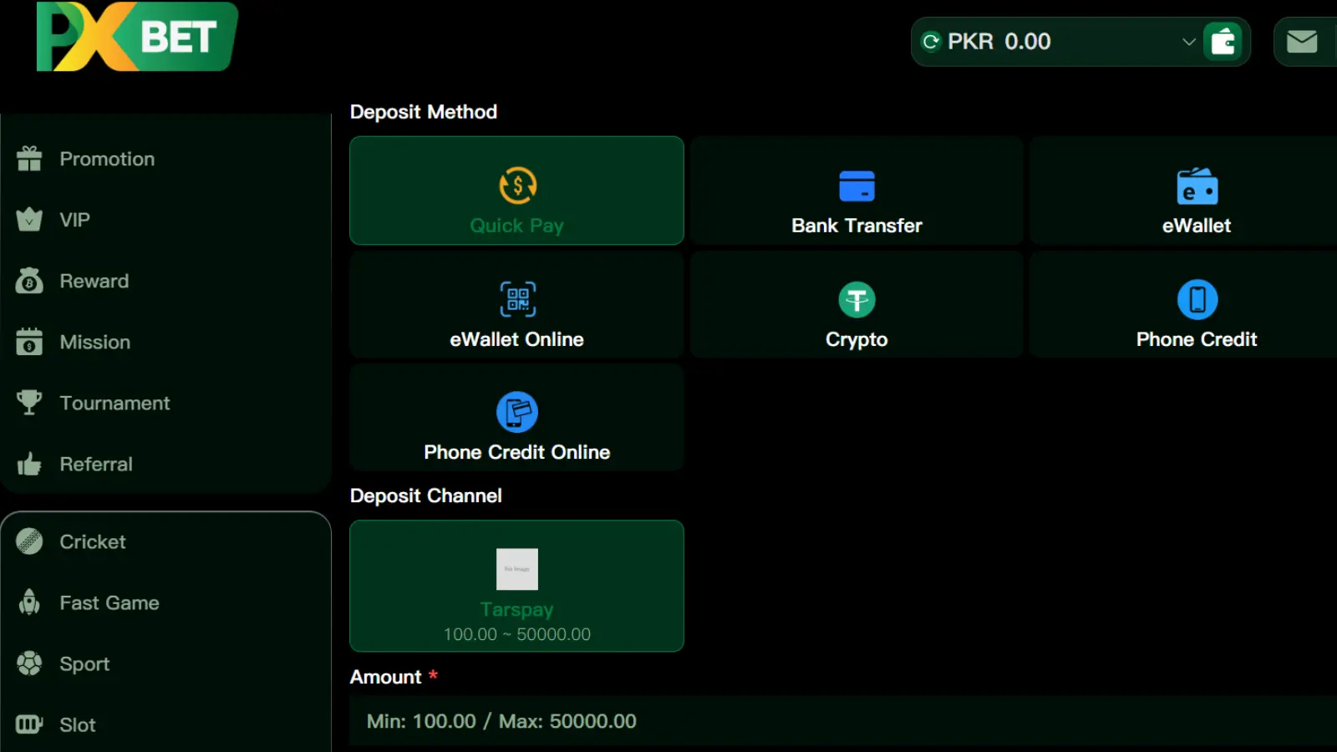Screen dimensions: 1337x752
Task: Go to Mission menu label
Action: coord(94,342)
